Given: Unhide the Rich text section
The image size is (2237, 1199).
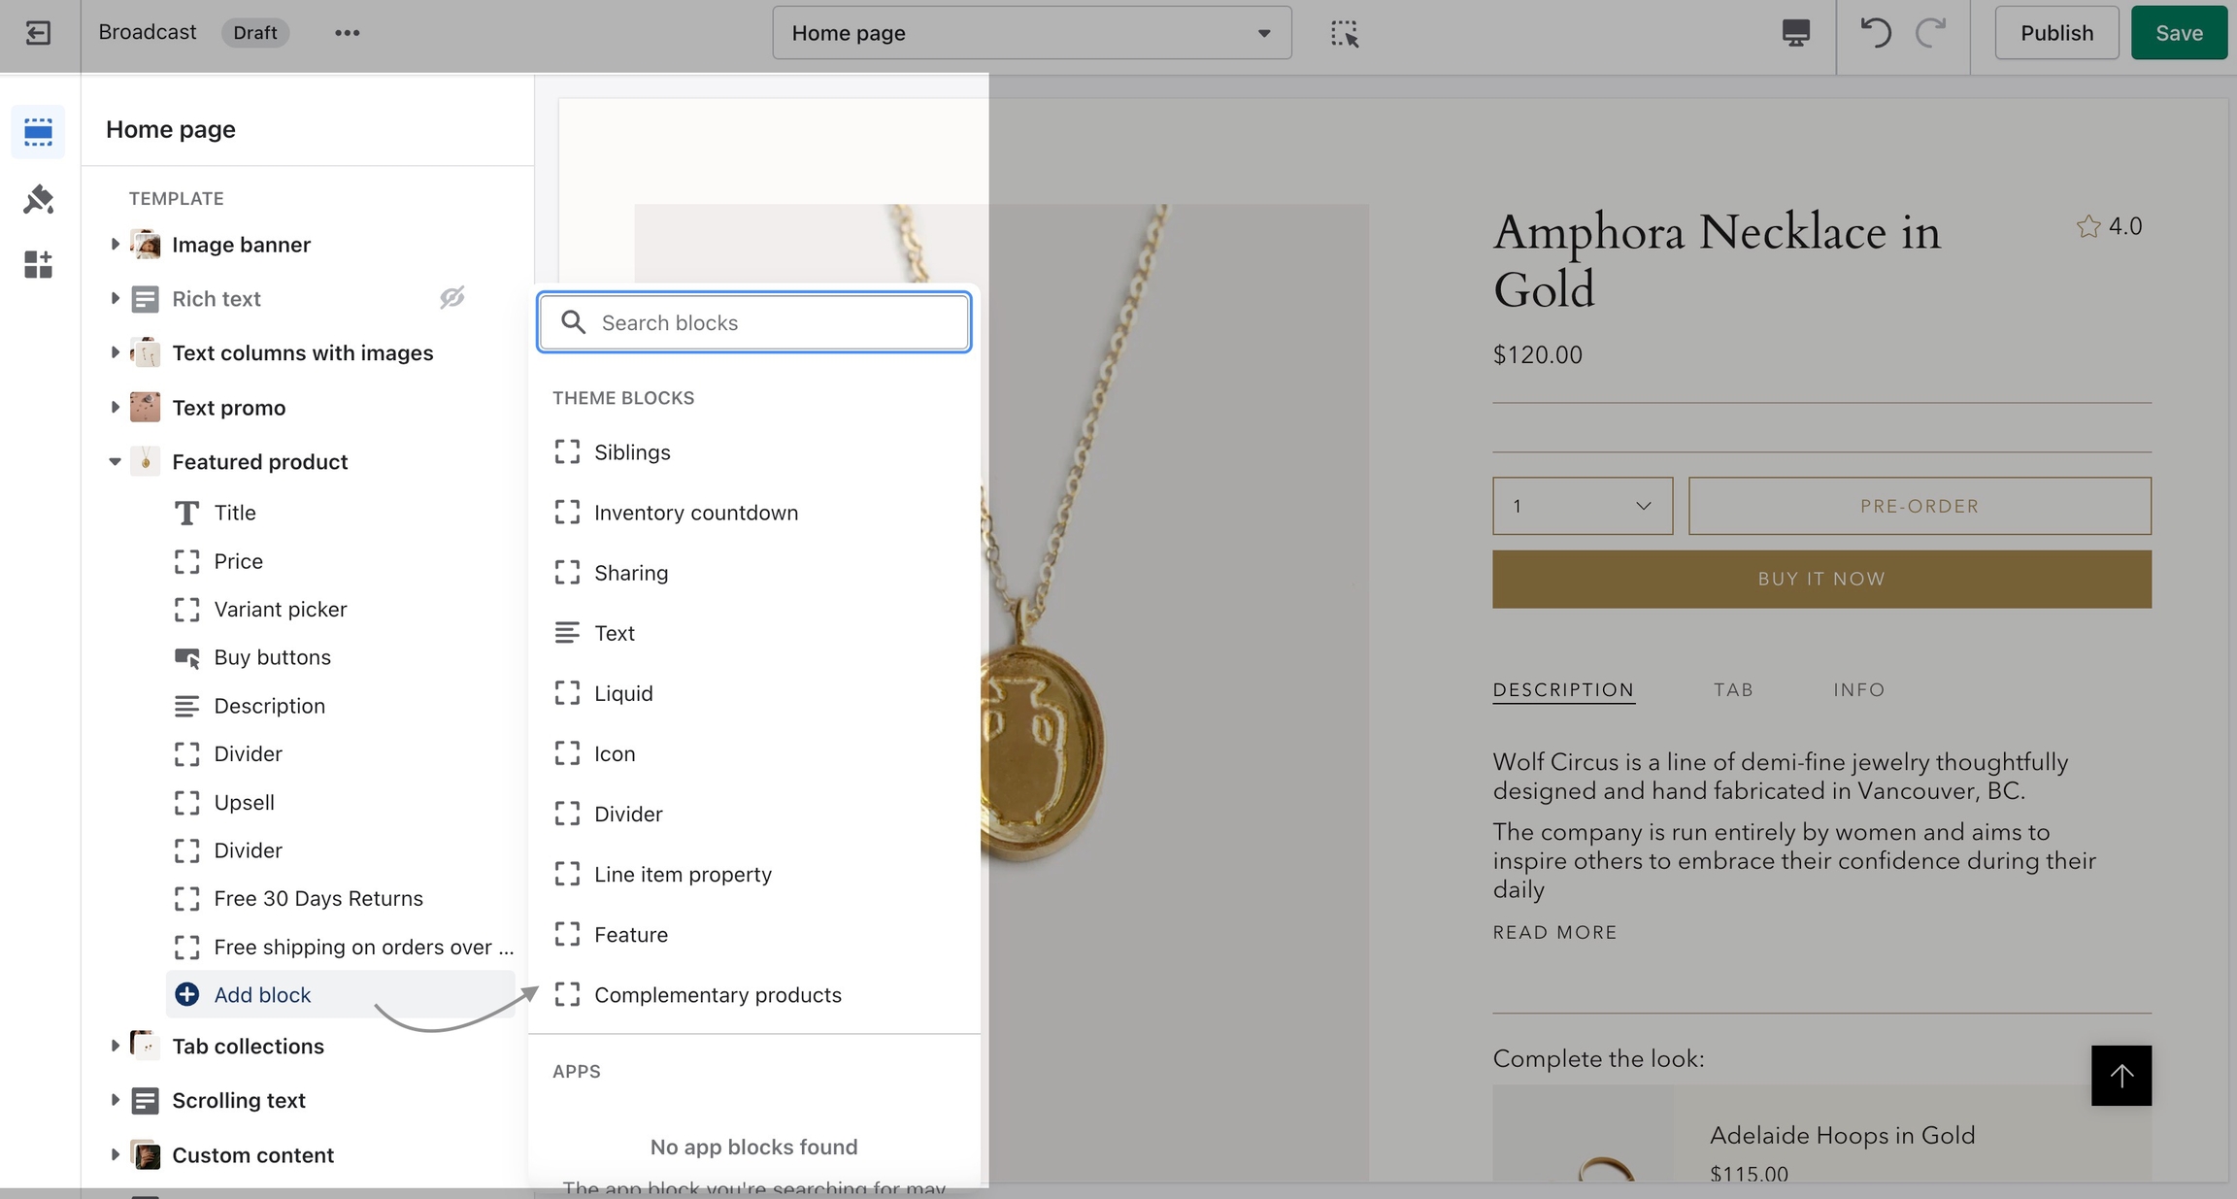Looking at the screenshot, I should 451,298.
